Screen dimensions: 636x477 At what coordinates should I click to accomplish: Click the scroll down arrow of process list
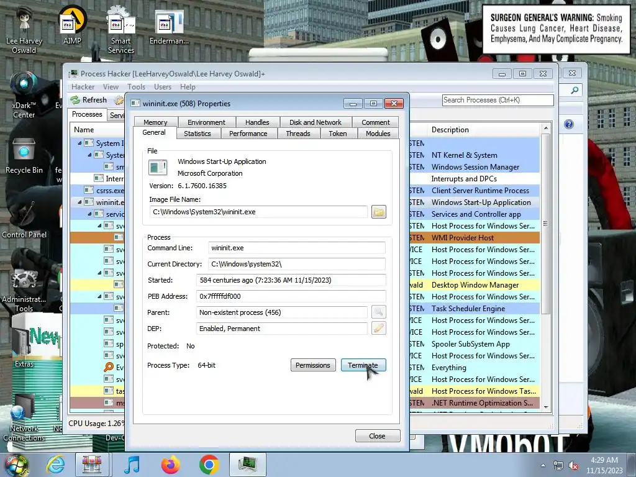tap(545, 407)
